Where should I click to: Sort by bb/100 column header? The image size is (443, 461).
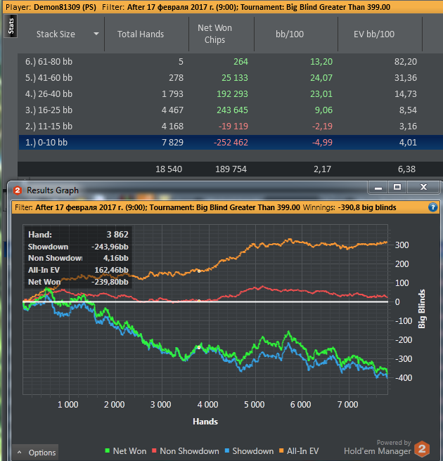[290, 34]
